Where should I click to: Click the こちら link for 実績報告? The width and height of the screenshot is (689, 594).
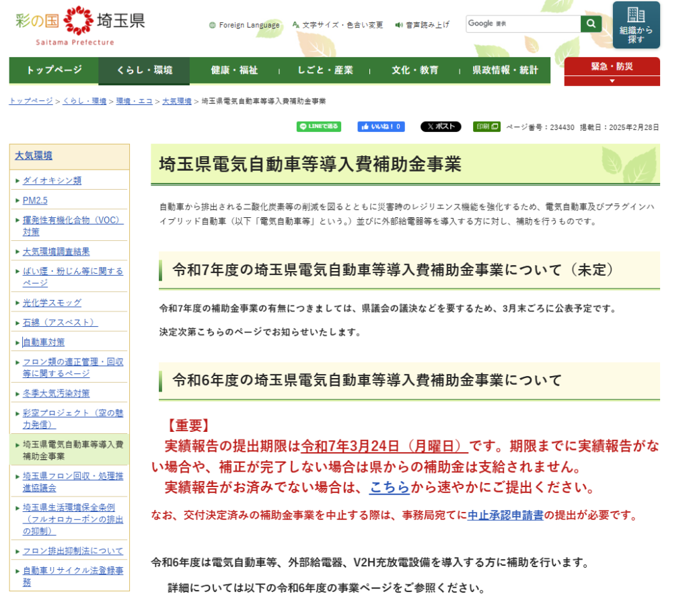point(390,487)
